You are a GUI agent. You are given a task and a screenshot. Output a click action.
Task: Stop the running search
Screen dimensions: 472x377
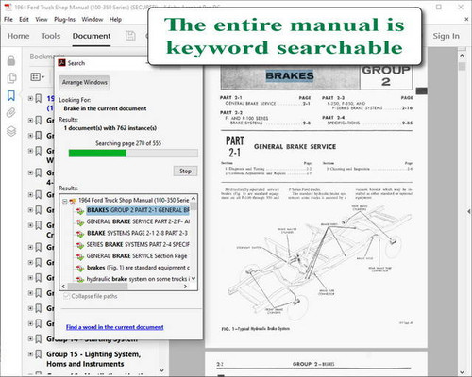pyautogui.click(x=185, y=172)
